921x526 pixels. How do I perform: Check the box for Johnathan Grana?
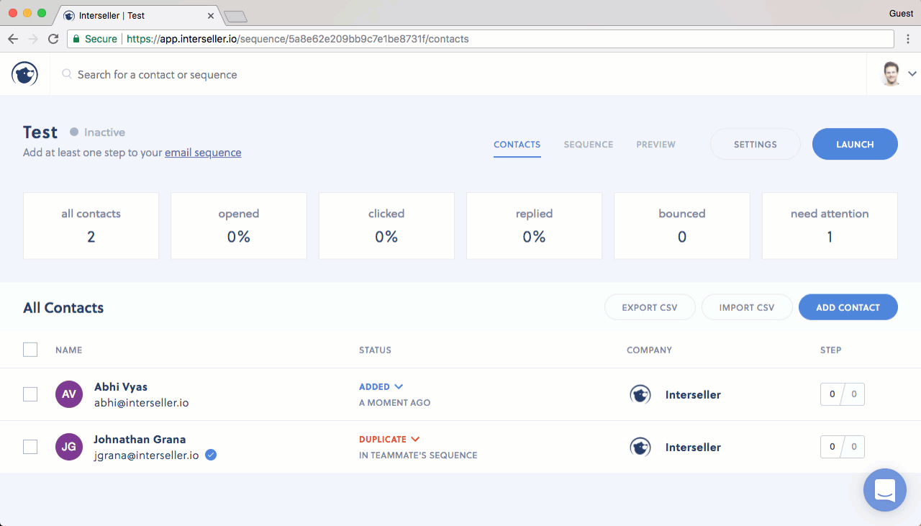(30, 447)
